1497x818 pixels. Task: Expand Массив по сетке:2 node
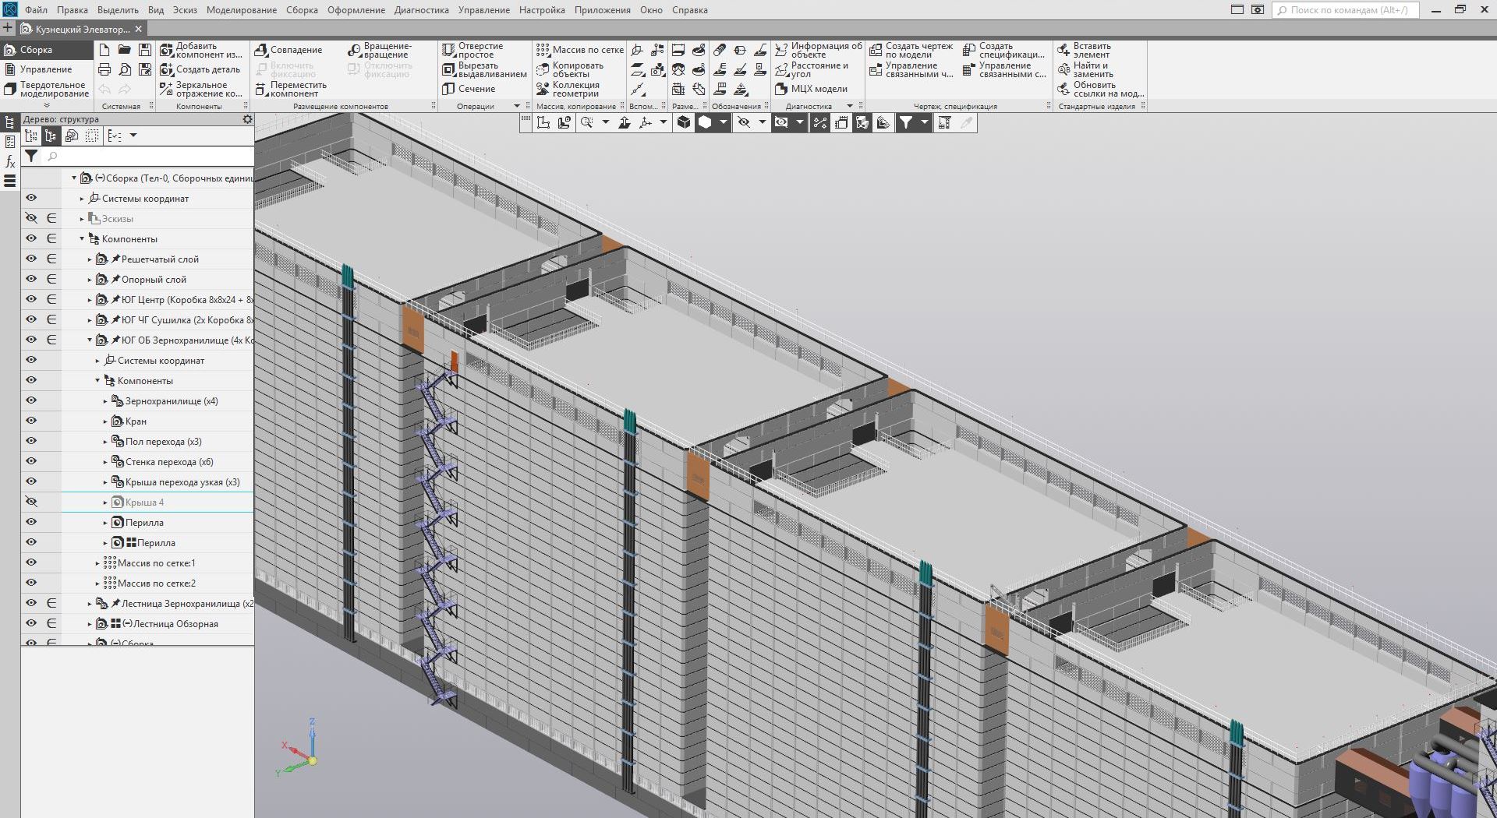(x=97, y=584)
